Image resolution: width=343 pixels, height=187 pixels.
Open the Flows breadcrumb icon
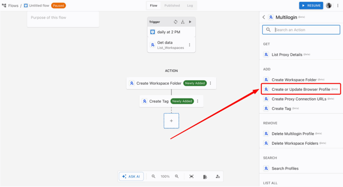[x=4, y=5]
